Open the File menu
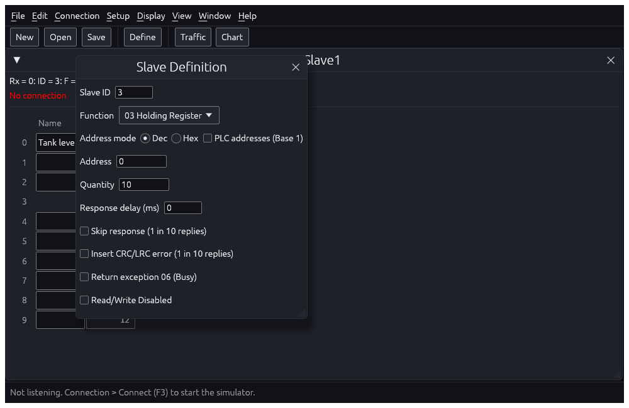 point(18,16)
